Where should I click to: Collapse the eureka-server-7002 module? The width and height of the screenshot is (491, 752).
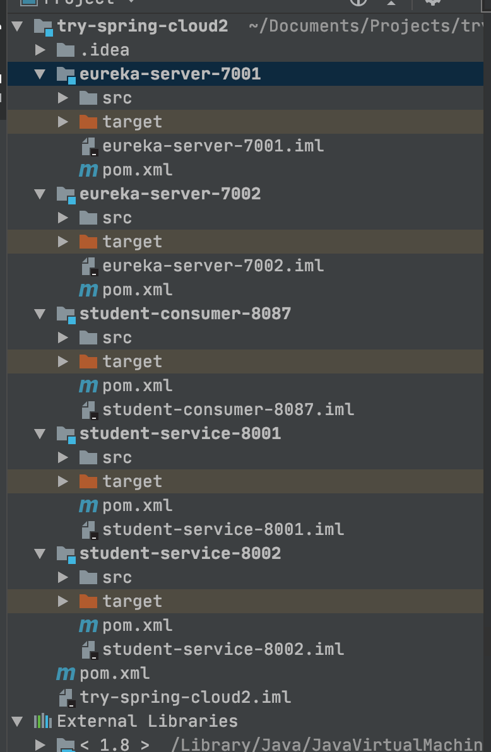[40, 194]
